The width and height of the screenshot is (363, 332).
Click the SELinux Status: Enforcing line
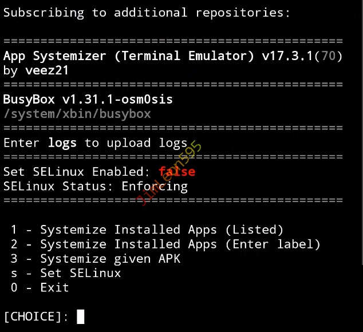pos(95,186)
